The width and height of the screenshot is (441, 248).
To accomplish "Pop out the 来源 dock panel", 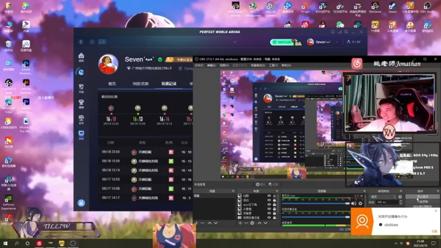I will 277,191.
